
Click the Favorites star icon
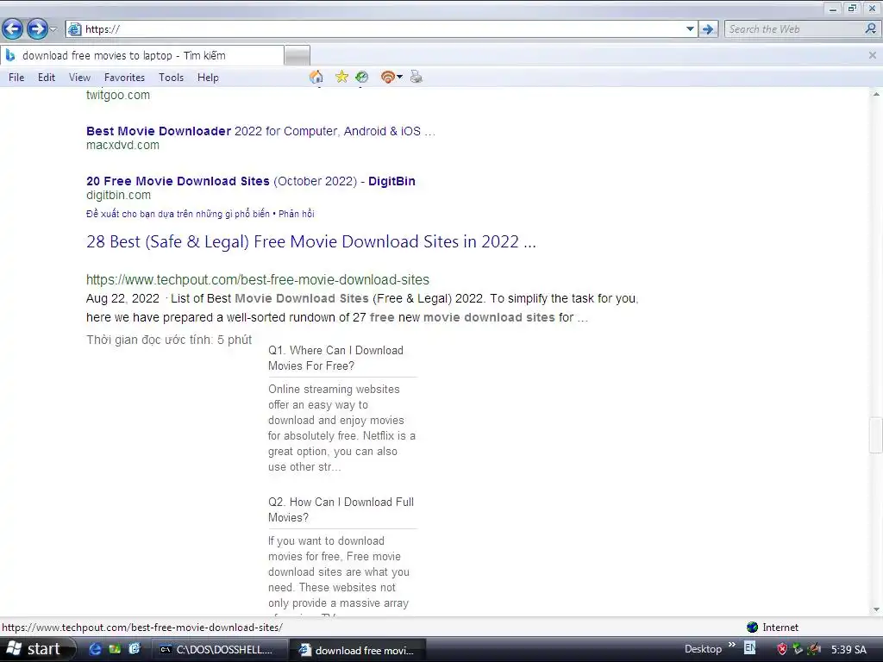click(341, 77)
